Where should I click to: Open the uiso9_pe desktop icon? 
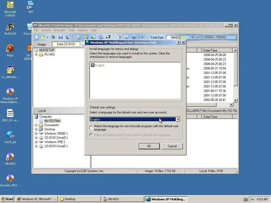tap(10, 137)
